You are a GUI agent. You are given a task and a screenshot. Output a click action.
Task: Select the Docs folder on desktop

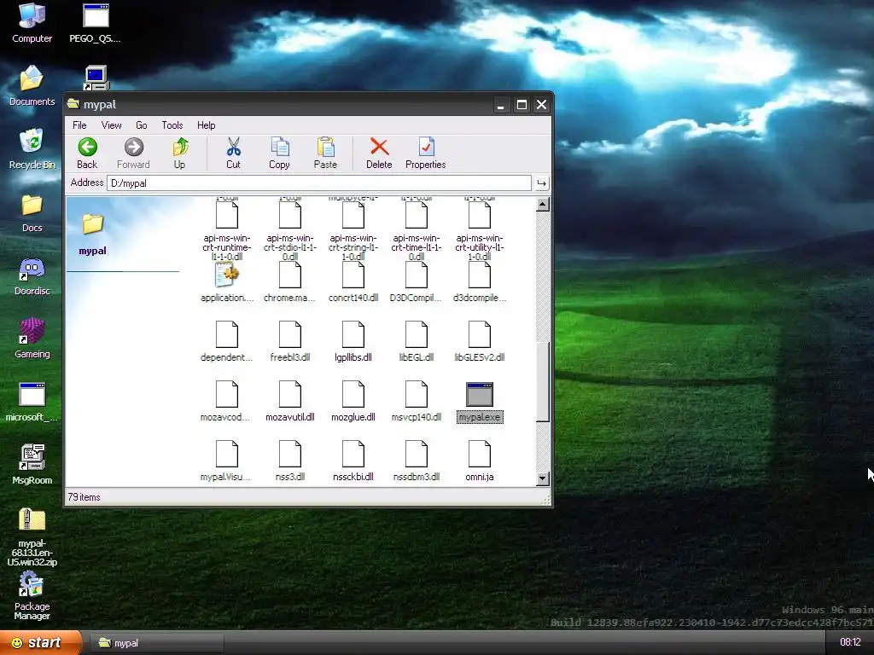[x=32, y=212]
